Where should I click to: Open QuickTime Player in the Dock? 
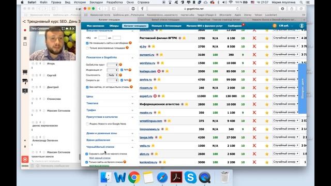pyautogui.click(x=204, y=177)
